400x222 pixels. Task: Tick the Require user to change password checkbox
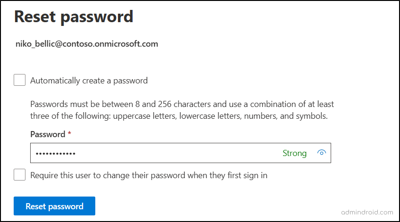pyautogui.click(x=19, y=174)
